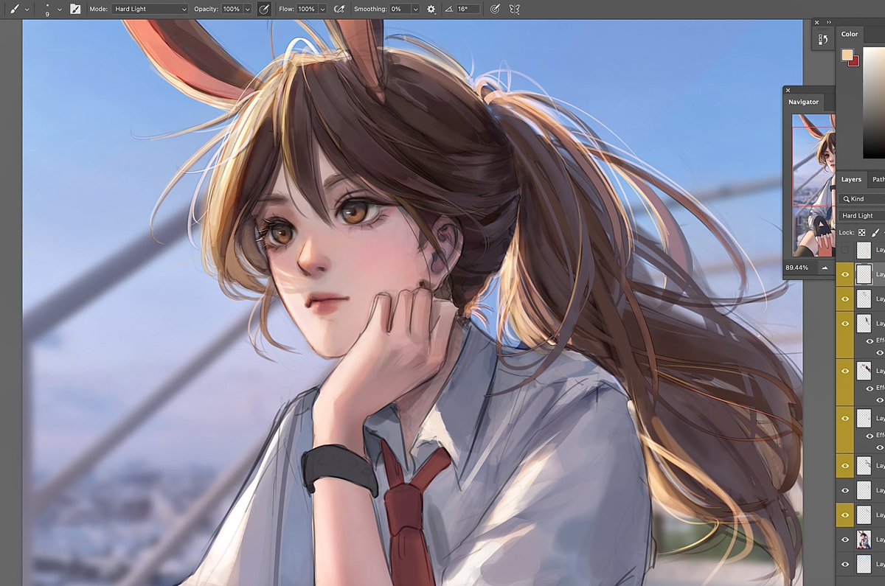Hide the second layer above the character layer
Screen dimensions: 885x586
[845, 489]
